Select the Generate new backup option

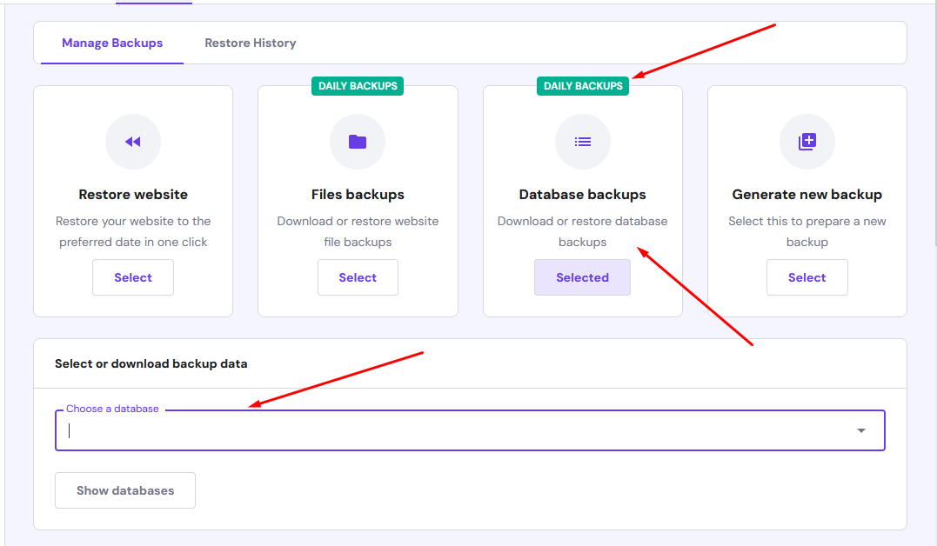(x=807, y=277)
